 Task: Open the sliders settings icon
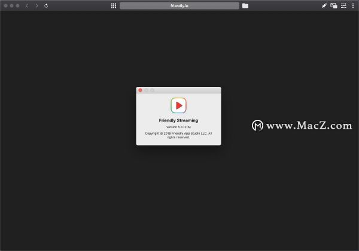343,6
